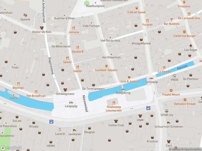Click the Atelier De Klos shirt icon
This screenshot has height=151, width=202.
42,28
